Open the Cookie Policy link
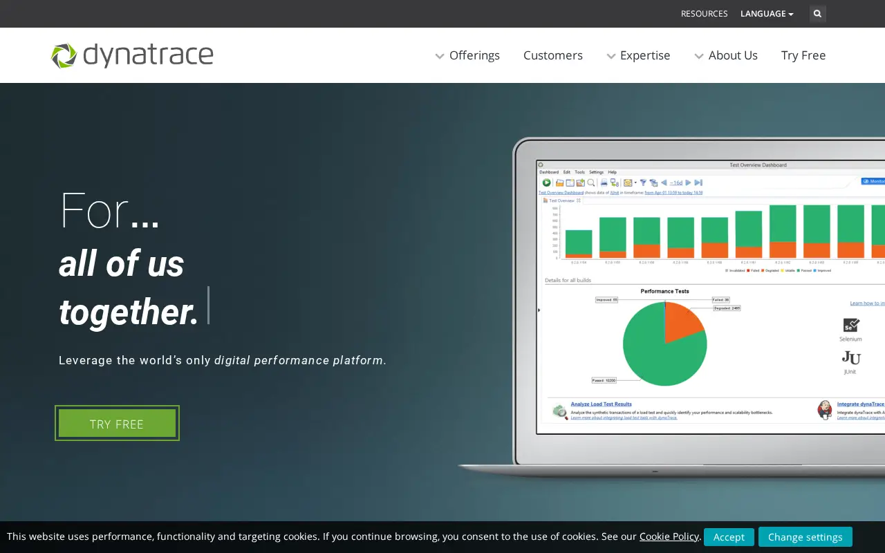 669,536
